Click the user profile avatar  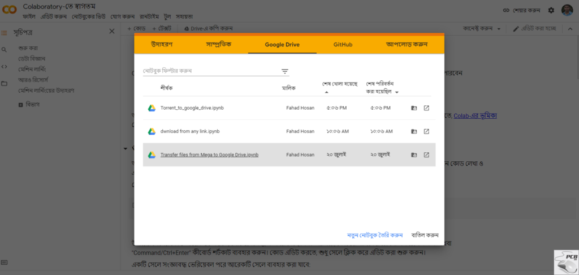[x=567, y=10]
